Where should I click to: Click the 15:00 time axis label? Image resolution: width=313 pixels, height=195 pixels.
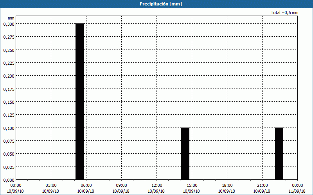pos(192,186)
